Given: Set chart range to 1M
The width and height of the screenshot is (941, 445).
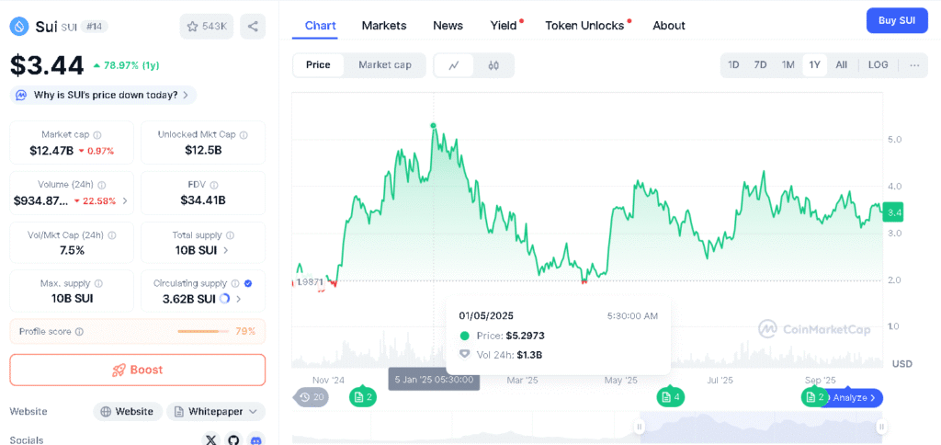Looking at the screenshot, I should [x=788, y=65].
